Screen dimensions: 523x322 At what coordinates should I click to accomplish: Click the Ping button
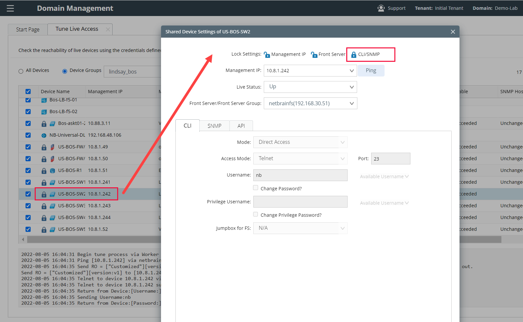pos(371,71)
